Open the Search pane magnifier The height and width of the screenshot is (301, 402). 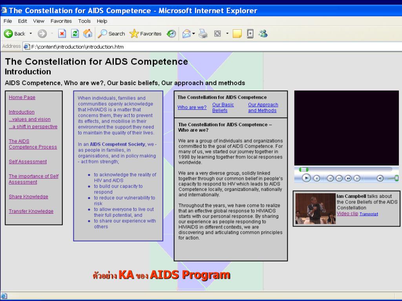tap(111, 34)
